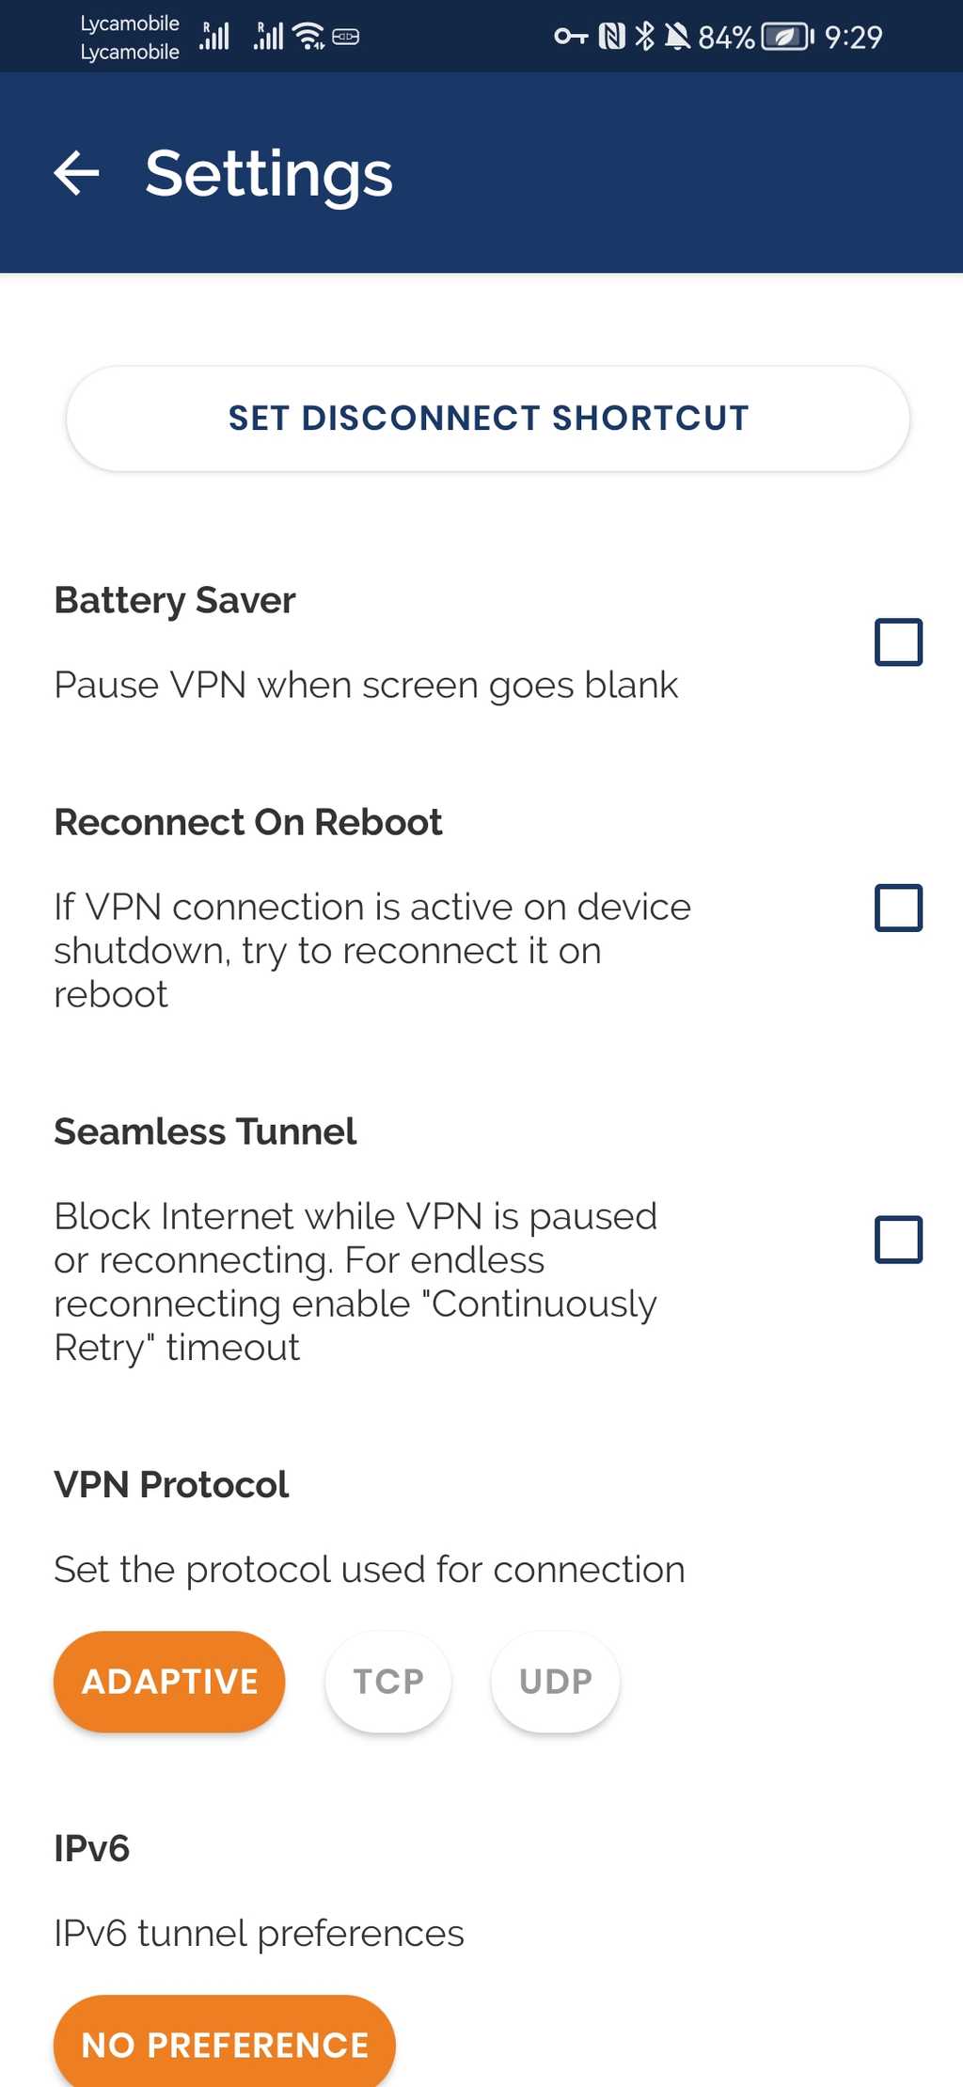Tap the Wi-Fi icon in status bar
Screen dimensions: 963x2087
click(x=308, y=36)
